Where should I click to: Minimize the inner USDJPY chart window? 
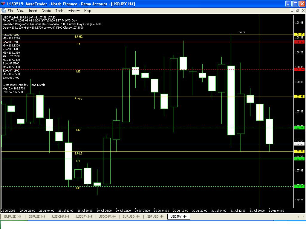coord(292,11)
